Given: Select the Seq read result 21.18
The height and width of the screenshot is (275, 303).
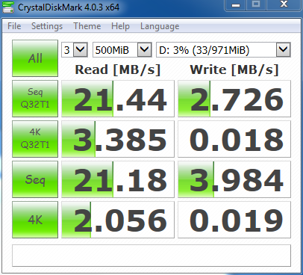Looking at the screenshot, I should [118, 179].
